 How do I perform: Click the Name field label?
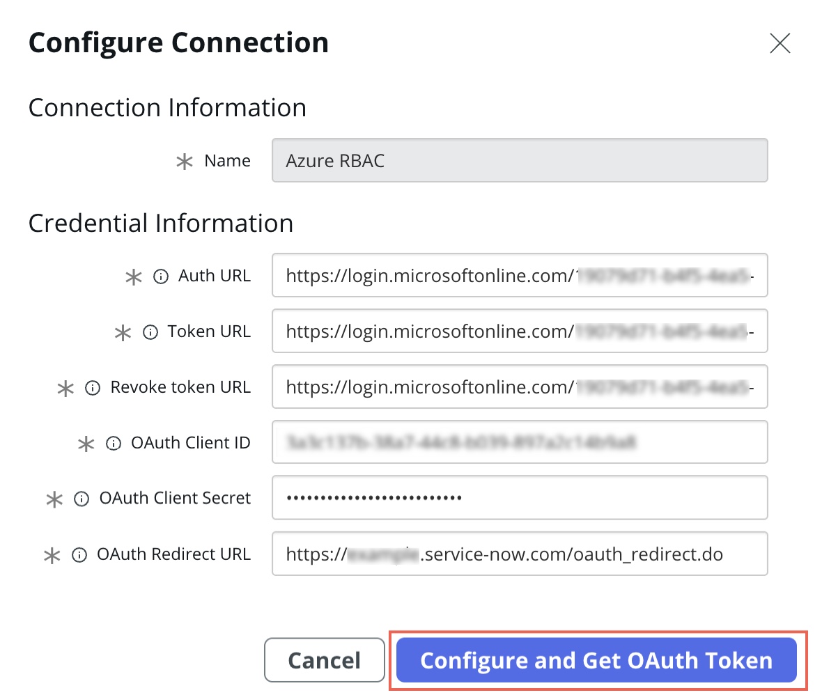click(228, 160)
